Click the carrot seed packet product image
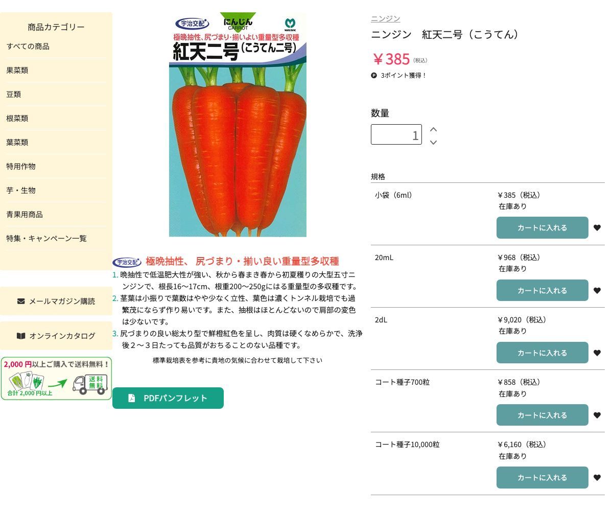 click(238, 125)
